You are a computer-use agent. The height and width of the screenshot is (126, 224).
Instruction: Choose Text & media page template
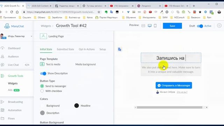50,64
